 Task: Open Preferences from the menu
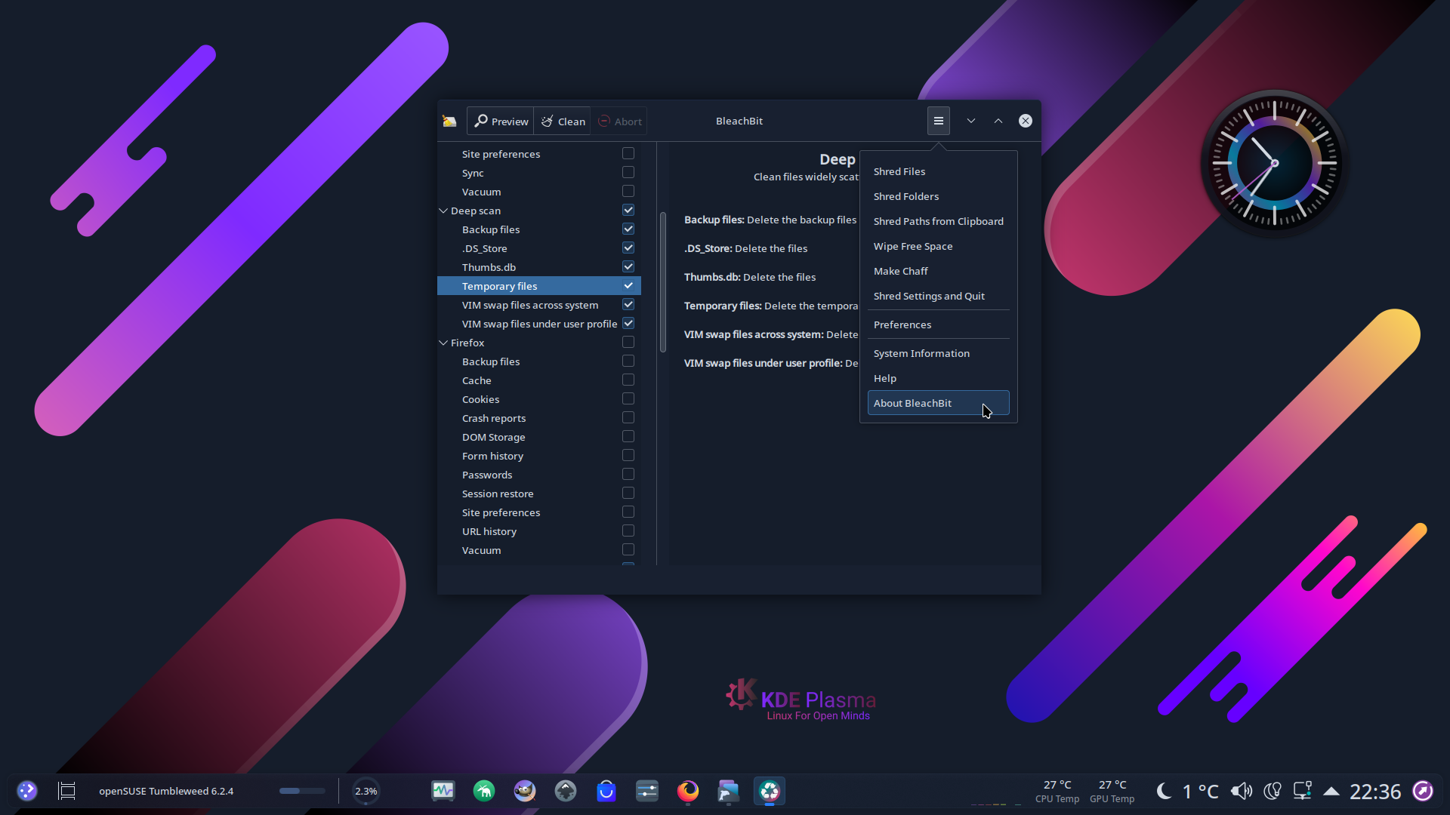coord(938,324)
